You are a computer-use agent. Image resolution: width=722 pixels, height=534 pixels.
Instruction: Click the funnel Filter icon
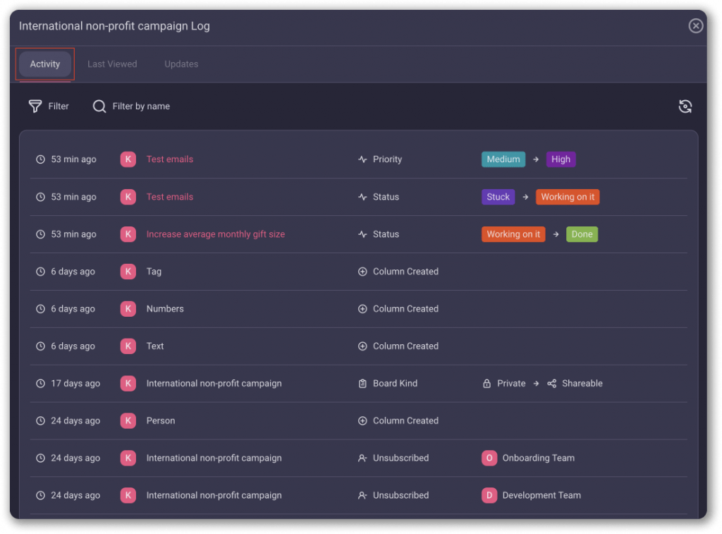35,107
